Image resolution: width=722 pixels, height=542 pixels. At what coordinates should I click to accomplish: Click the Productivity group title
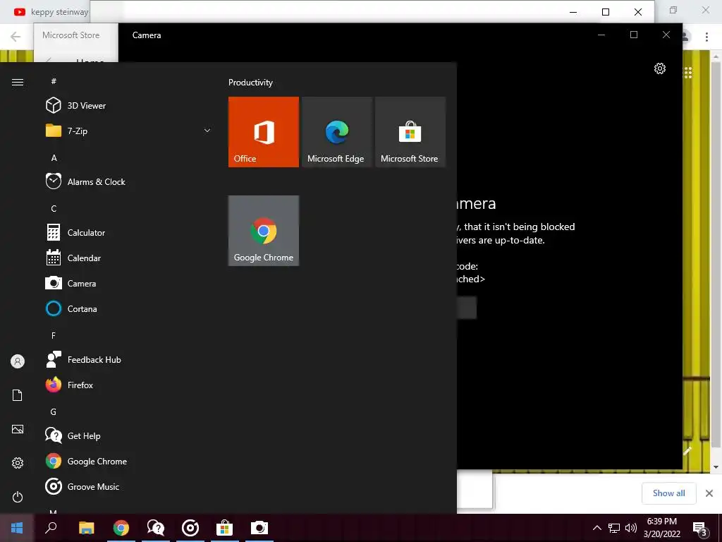point(250,83)
